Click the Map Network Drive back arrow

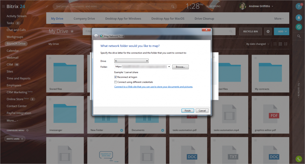[96, 36]
